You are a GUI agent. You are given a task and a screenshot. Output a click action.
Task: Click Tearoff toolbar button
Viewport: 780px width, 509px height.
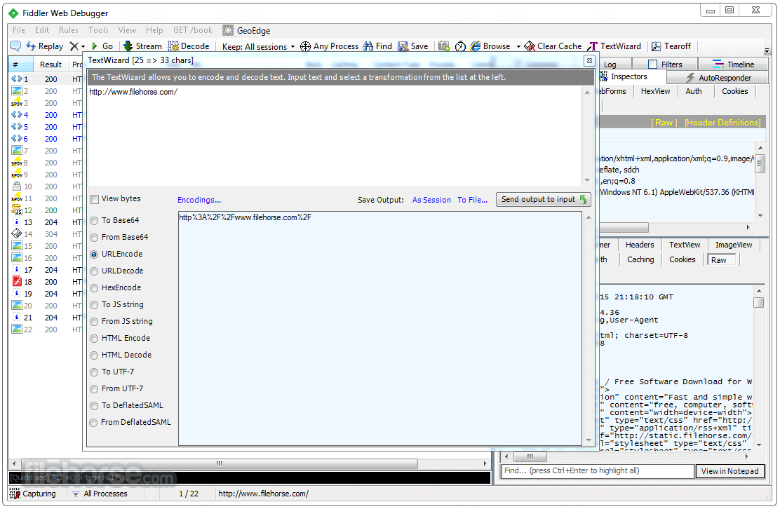click(x=671, y=46)
